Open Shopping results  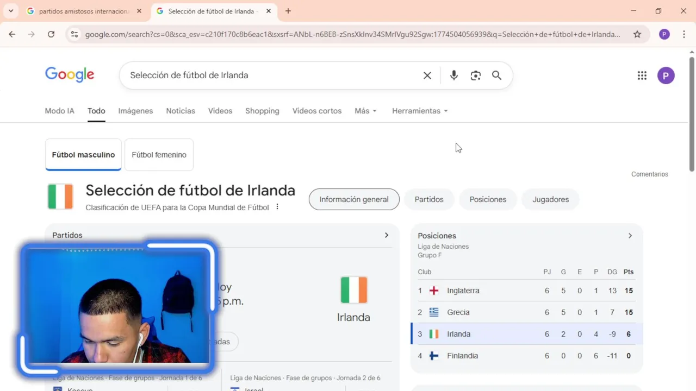click(x=262, y=111)
